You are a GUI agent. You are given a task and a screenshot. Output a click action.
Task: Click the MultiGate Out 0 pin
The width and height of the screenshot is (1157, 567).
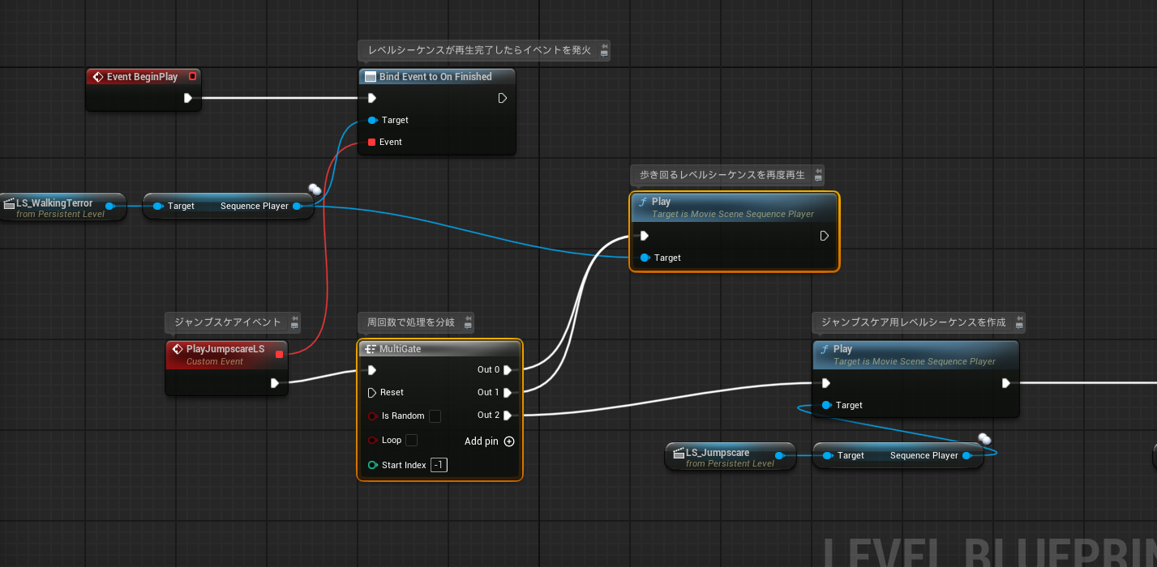[x=508, y=370]
